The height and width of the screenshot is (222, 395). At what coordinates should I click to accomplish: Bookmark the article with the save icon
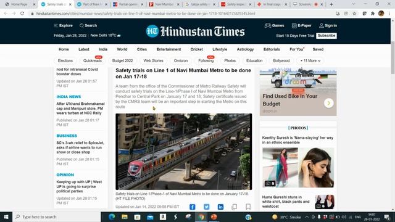coord(248,207)
